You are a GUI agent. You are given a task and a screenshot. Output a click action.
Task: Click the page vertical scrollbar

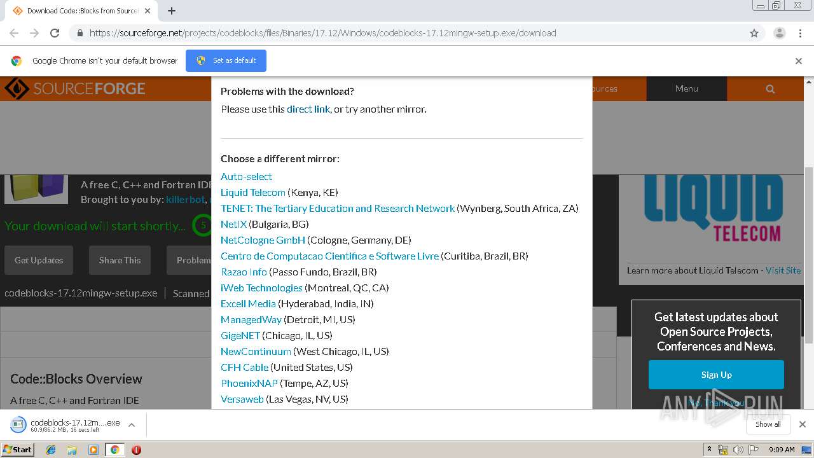point(809,254)
